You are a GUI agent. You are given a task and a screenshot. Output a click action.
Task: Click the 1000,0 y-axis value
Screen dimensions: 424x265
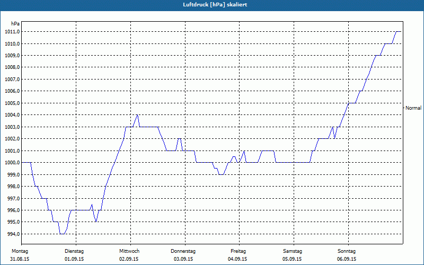[x=12, y=163]
